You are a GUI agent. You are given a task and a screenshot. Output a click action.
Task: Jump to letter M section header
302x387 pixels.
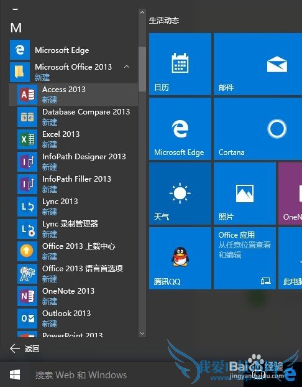point(16,27)
